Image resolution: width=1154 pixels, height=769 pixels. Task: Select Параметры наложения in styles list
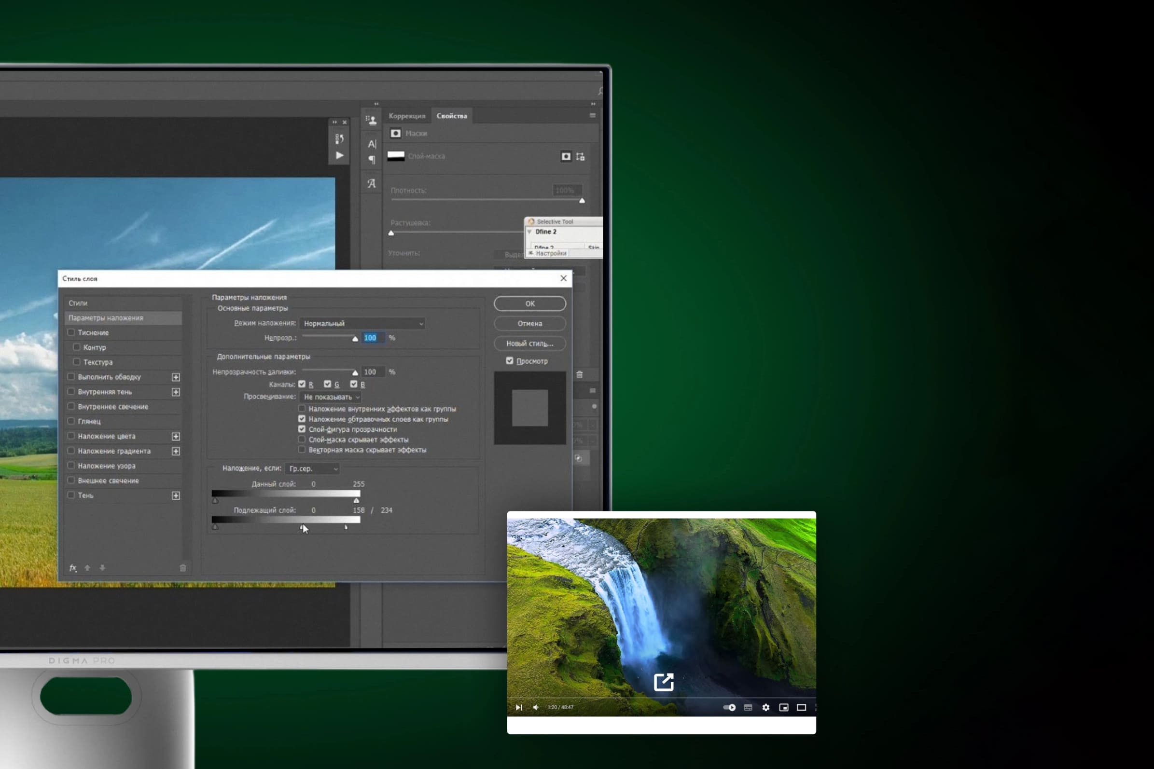pos(123,318)
